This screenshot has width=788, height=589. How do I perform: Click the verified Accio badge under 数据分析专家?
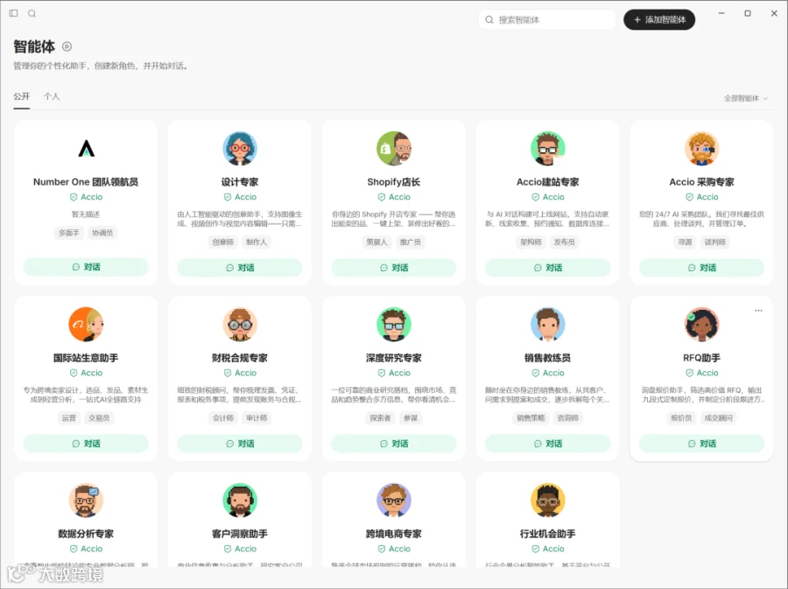pos(86,549)
